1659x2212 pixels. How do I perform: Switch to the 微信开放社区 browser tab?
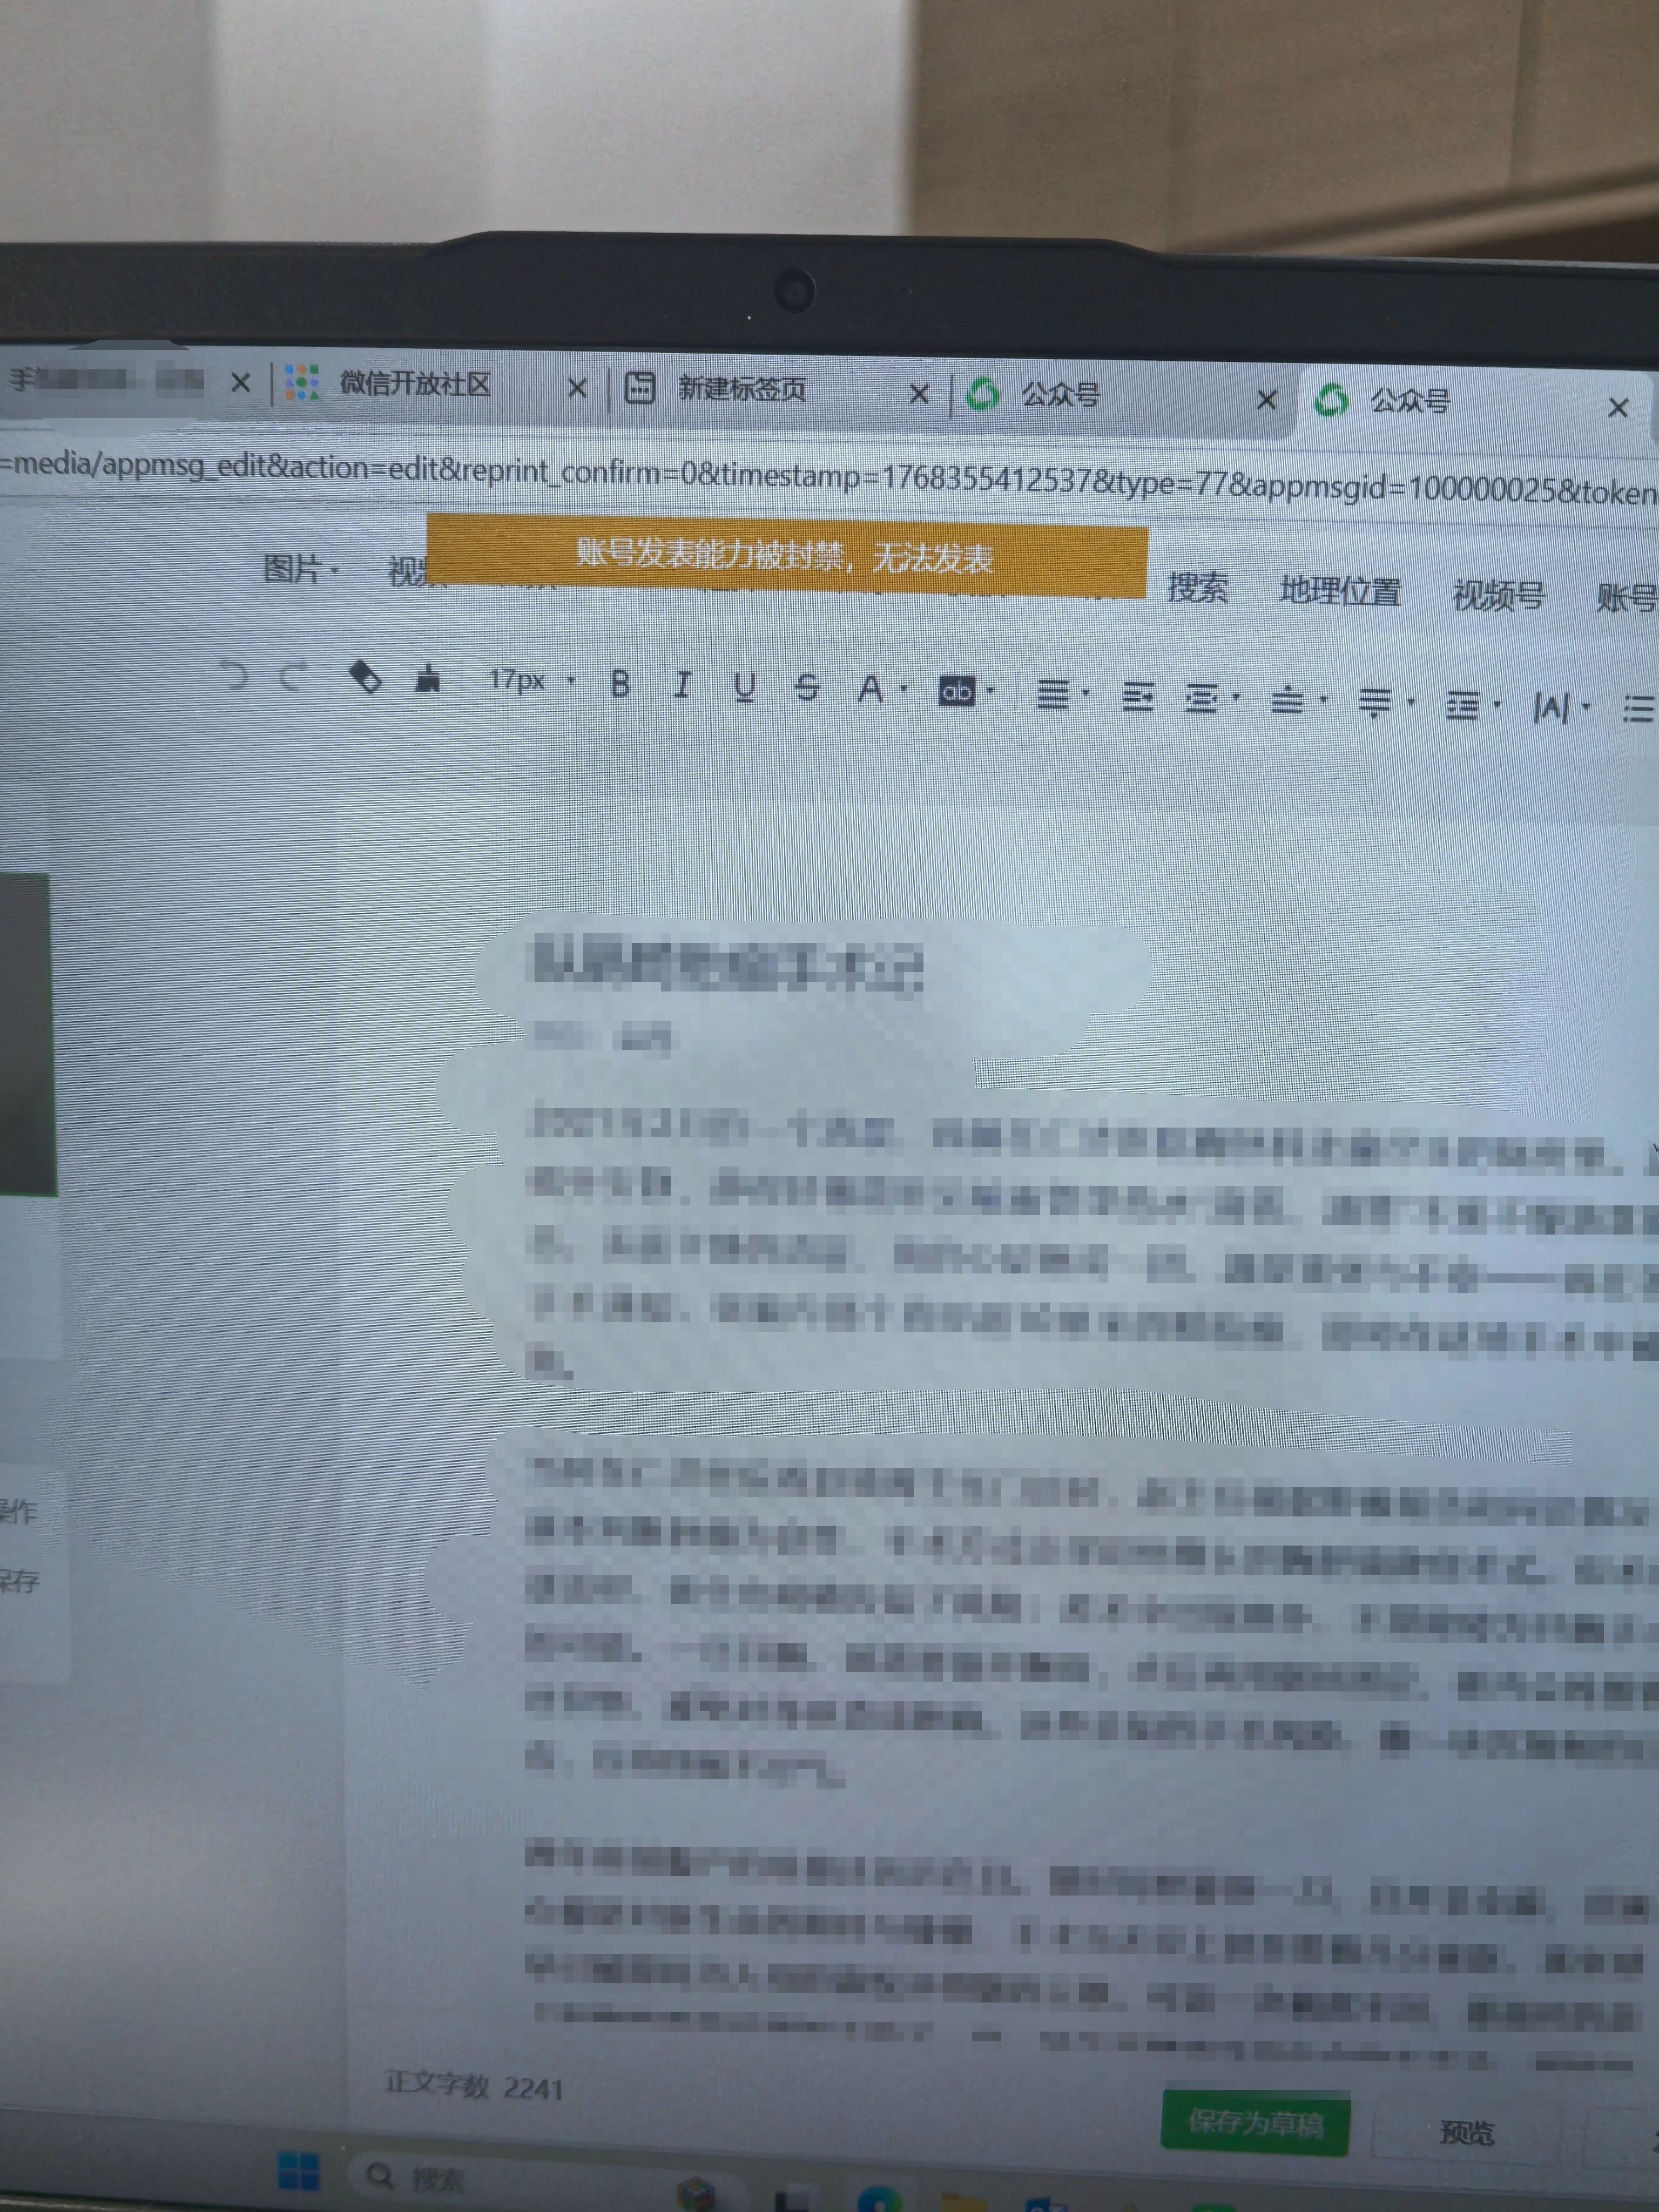click(x=415, y=384)
